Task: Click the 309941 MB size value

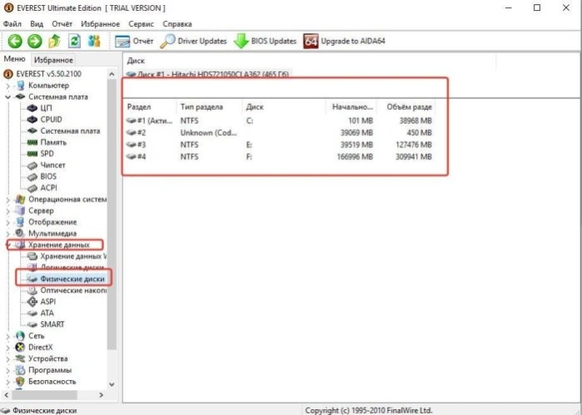Action: point(414,156)
